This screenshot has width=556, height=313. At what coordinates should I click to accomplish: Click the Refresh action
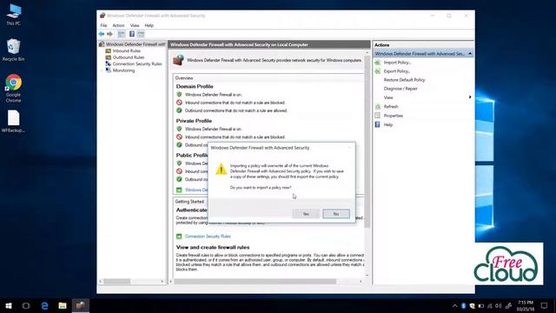391,107
